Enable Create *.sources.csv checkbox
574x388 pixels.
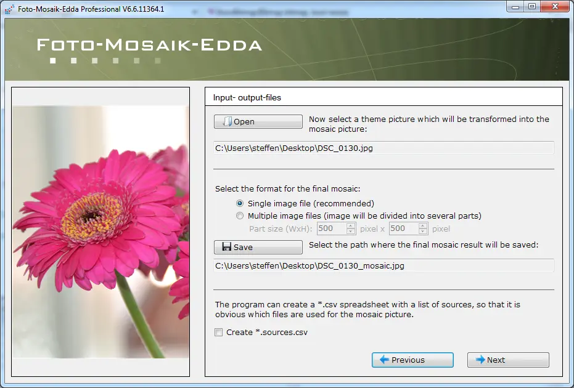218,332
